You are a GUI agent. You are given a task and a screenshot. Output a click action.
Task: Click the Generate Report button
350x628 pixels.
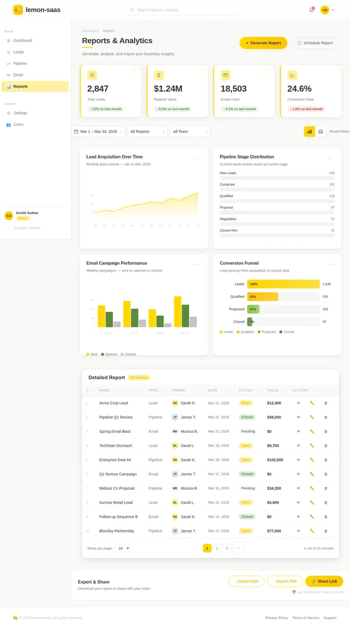[263, 43]
